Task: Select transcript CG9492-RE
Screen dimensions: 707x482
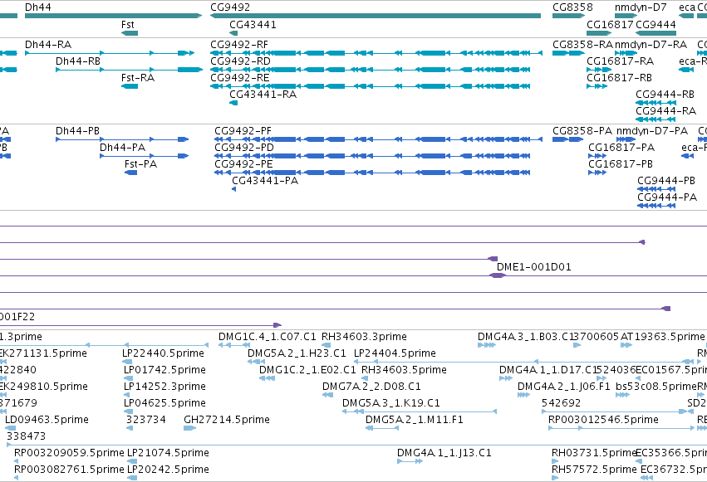Action: coord(371,86)
